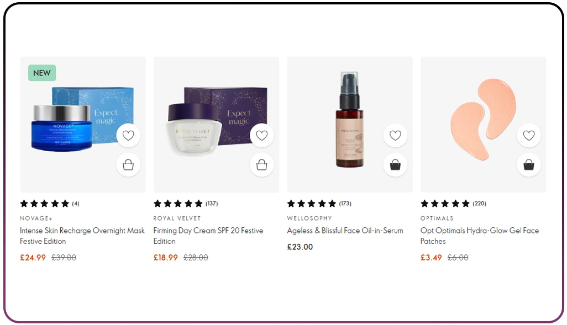Click the NEW badge on Novage+ product
Screen dimensions: 567x325
pyautogui.click(x=42, y=73)
